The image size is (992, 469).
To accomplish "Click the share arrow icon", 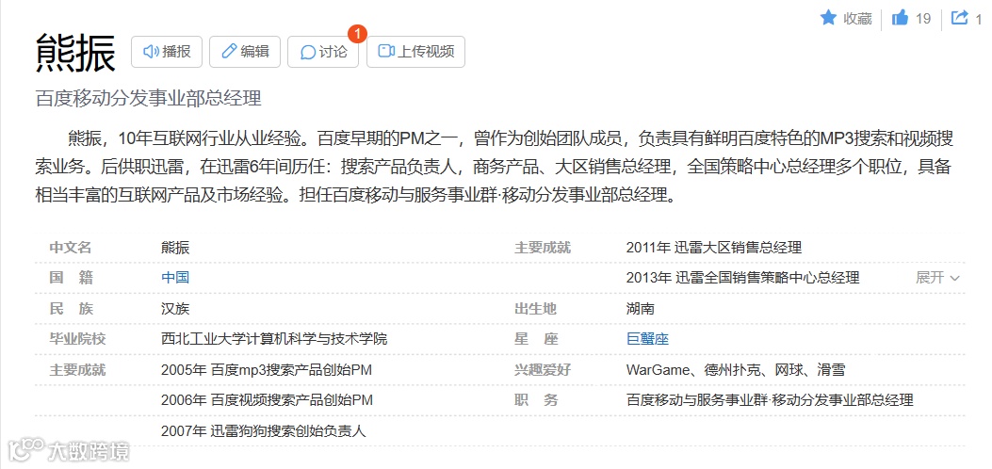I will click(x=960, y=18).
